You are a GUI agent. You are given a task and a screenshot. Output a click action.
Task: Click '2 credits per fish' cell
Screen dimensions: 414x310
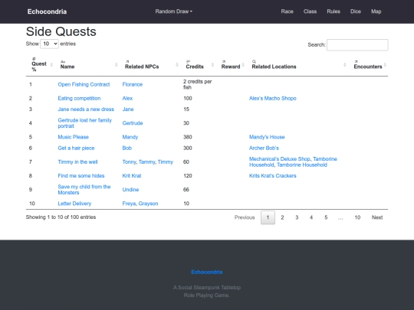tap(198, 84)
